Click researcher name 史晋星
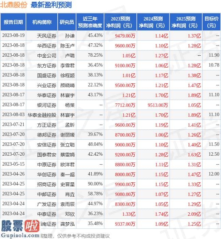The width and height of the screenshot is (221, 239). pos(68,184)
